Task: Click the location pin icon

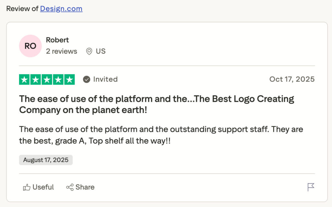Action: point(89,51)
